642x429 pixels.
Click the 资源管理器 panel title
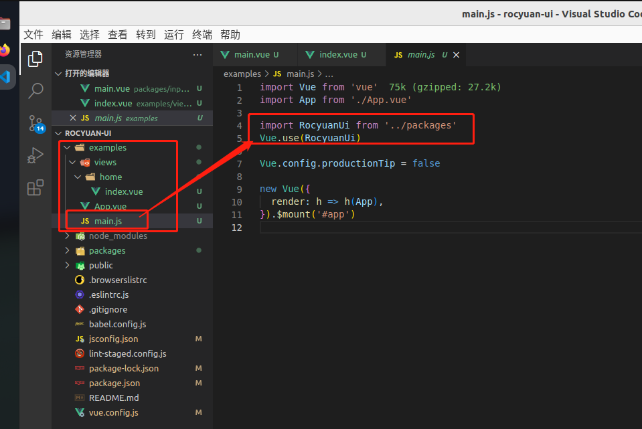click(83, 54)
